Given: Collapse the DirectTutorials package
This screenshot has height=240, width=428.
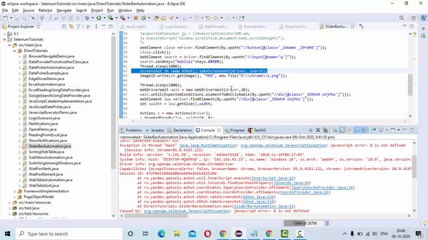Looking at the screenshot, I should click(x=15, y=51).
